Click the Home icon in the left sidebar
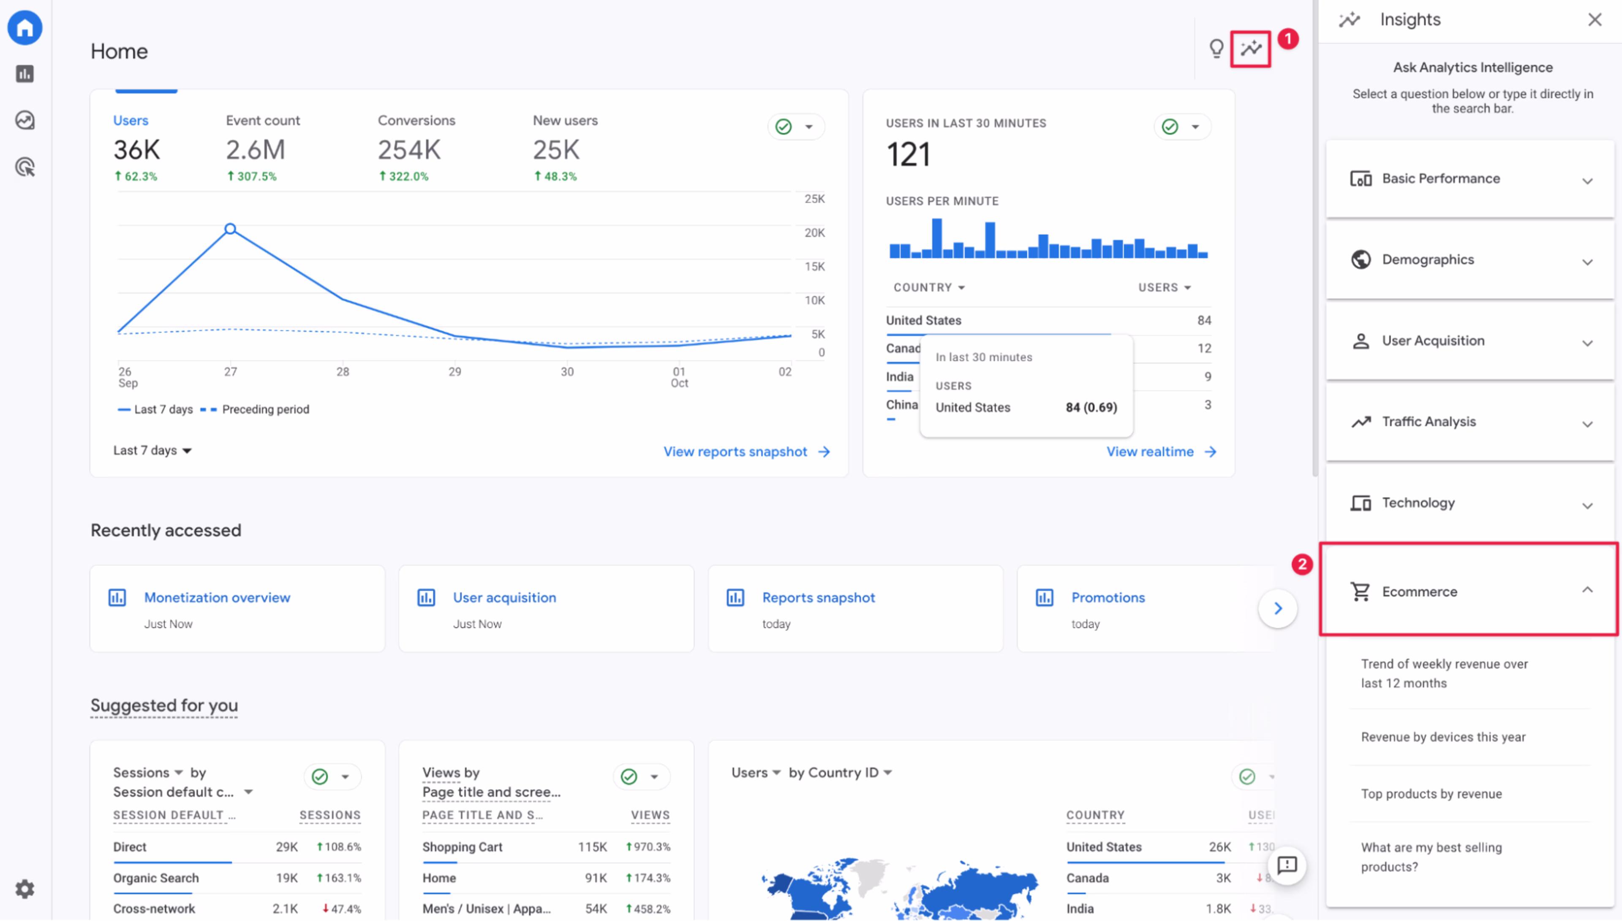This screenshot has width=1622, height=921. (x=24, y=28)
